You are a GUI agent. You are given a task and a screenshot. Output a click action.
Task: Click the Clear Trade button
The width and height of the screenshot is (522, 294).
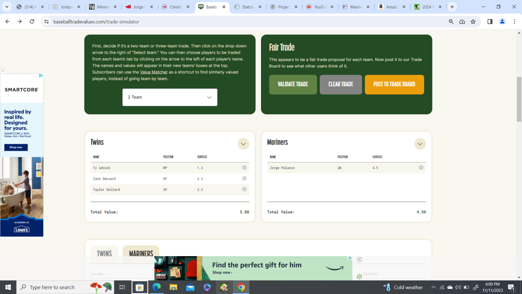(341, 84)
